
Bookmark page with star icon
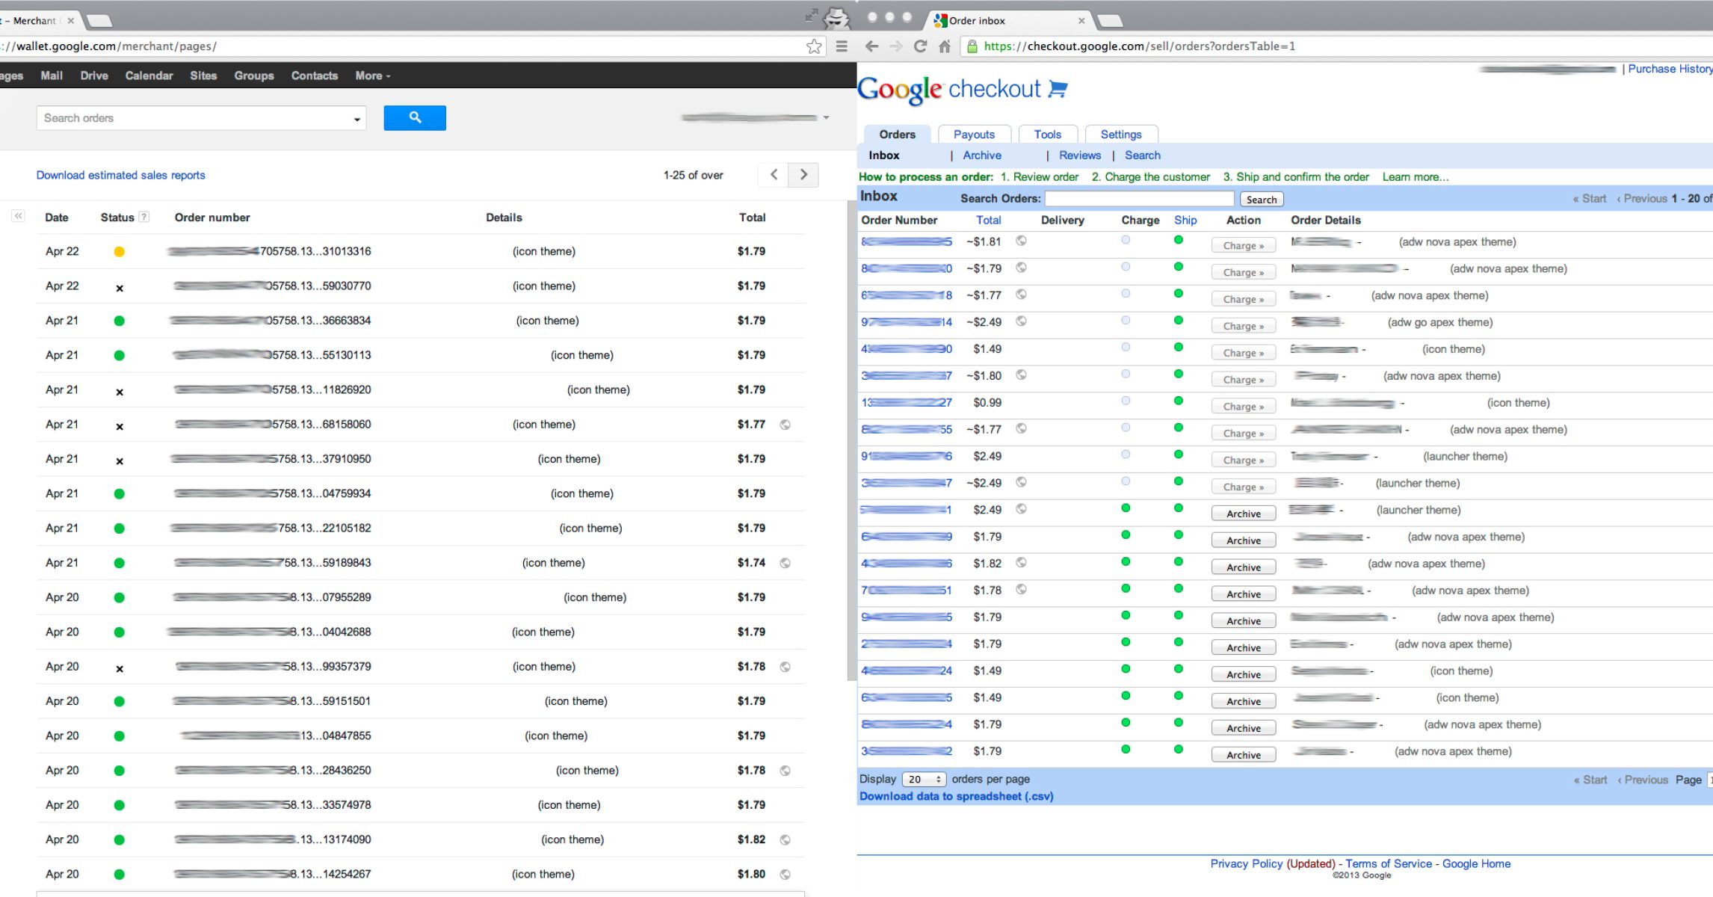click(x=814, y=46)
